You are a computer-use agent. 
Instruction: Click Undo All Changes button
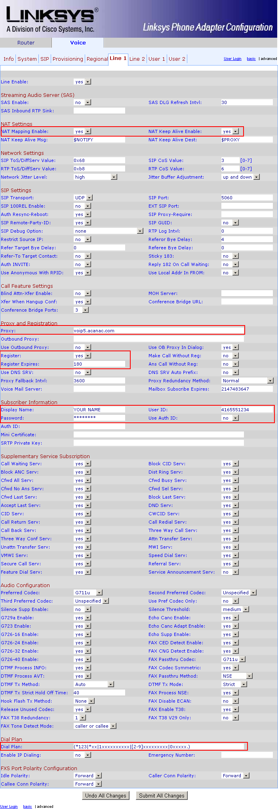click(x=106, y=796)
